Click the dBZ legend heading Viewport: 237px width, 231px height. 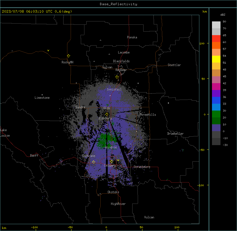point(223,15)
